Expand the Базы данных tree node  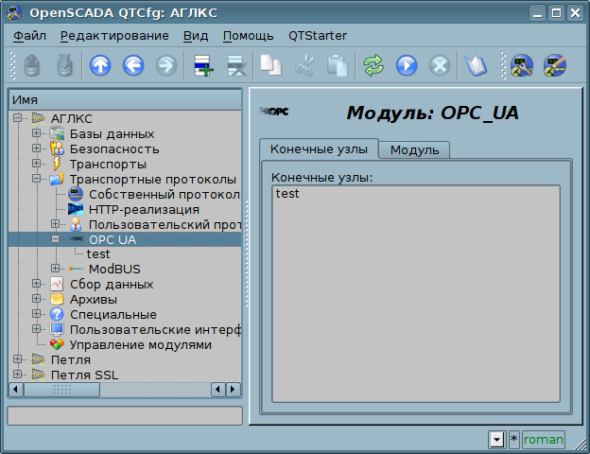(x=36, y=133)
